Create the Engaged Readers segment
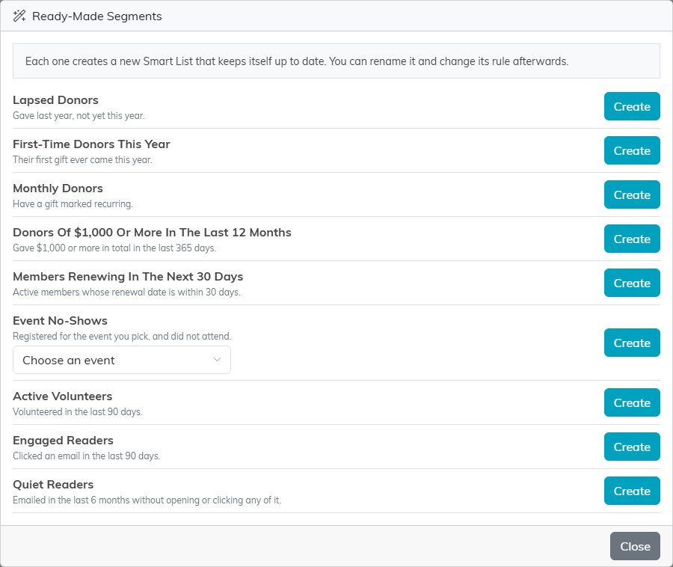 632,447
